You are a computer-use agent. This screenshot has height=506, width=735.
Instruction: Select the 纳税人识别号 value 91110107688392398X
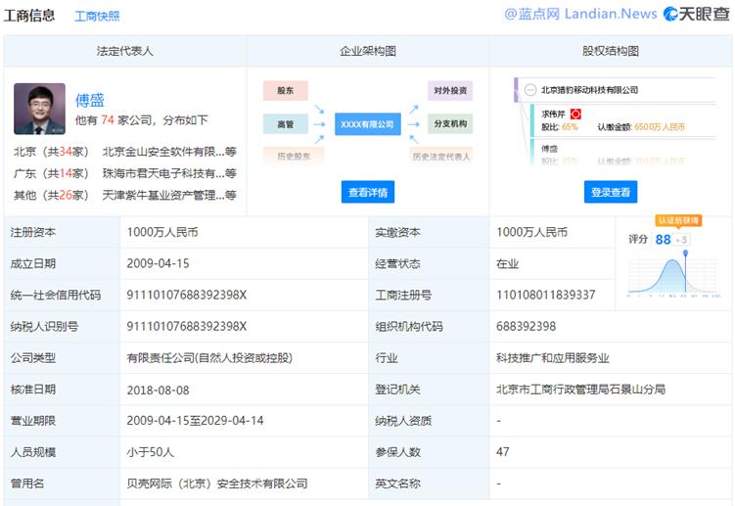[x=187, y=326]
